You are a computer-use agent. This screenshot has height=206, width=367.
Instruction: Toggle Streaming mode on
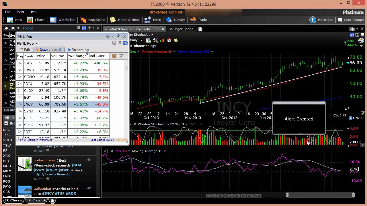pyautogui.click(x=78, y=50)
